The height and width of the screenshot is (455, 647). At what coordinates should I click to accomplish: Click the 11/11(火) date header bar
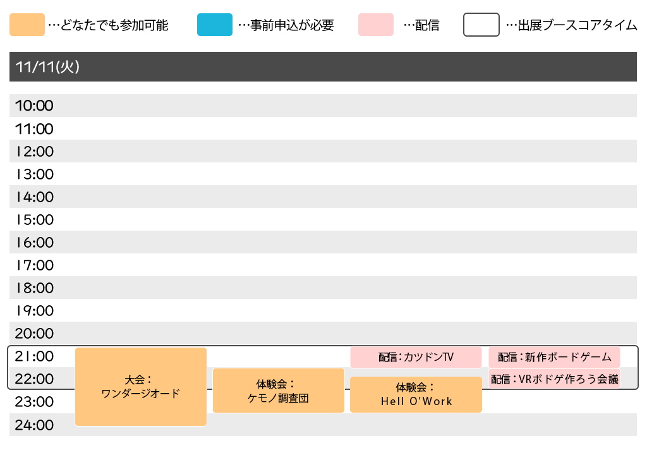(x=323, y=67)
